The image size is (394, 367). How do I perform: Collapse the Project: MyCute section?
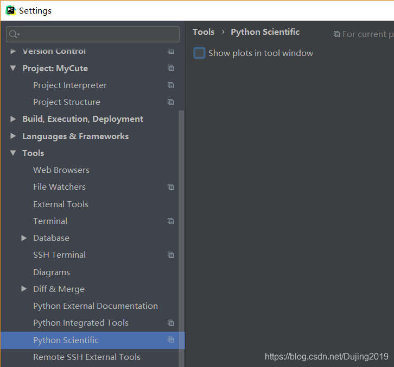click(13, 68)
